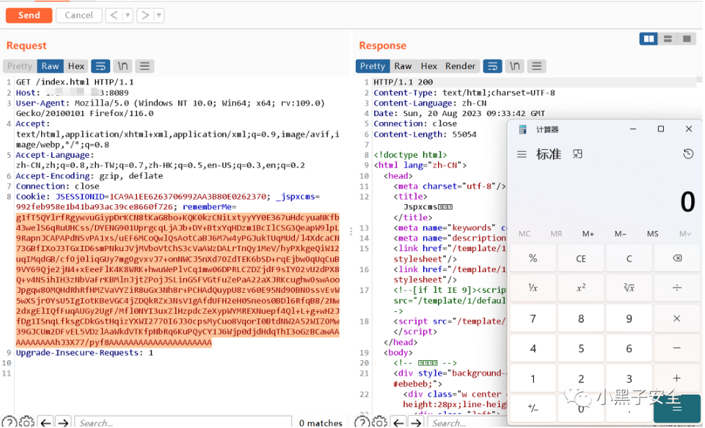The image size is (705, 428).
Task: Focus the Response search input field
Action: 467,422
